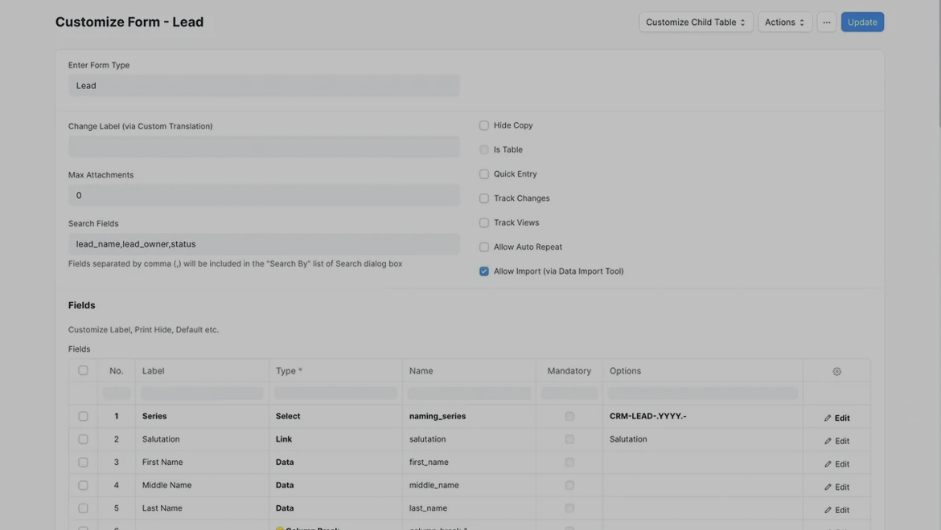Check the Quick Entry option
Screen dimensions: 941x530
tap(484, 174)
